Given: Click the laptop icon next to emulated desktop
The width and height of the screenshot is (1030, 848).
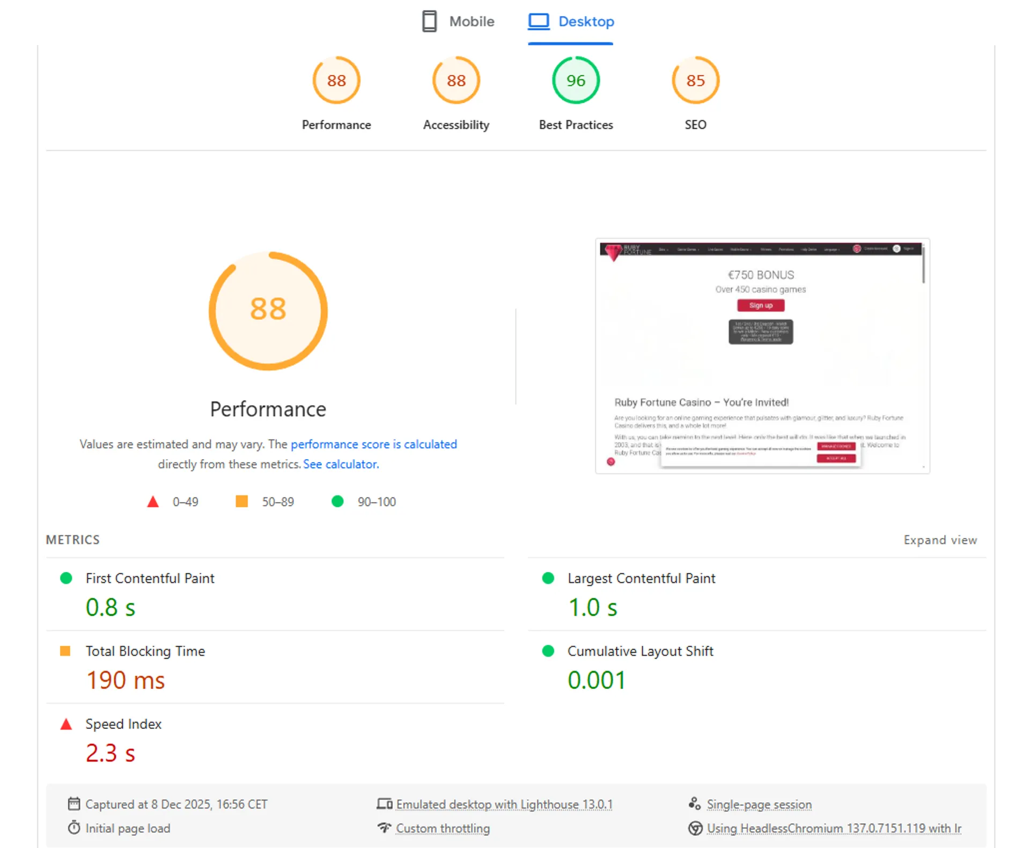Looking at the screenshot, I should point(384,804).
